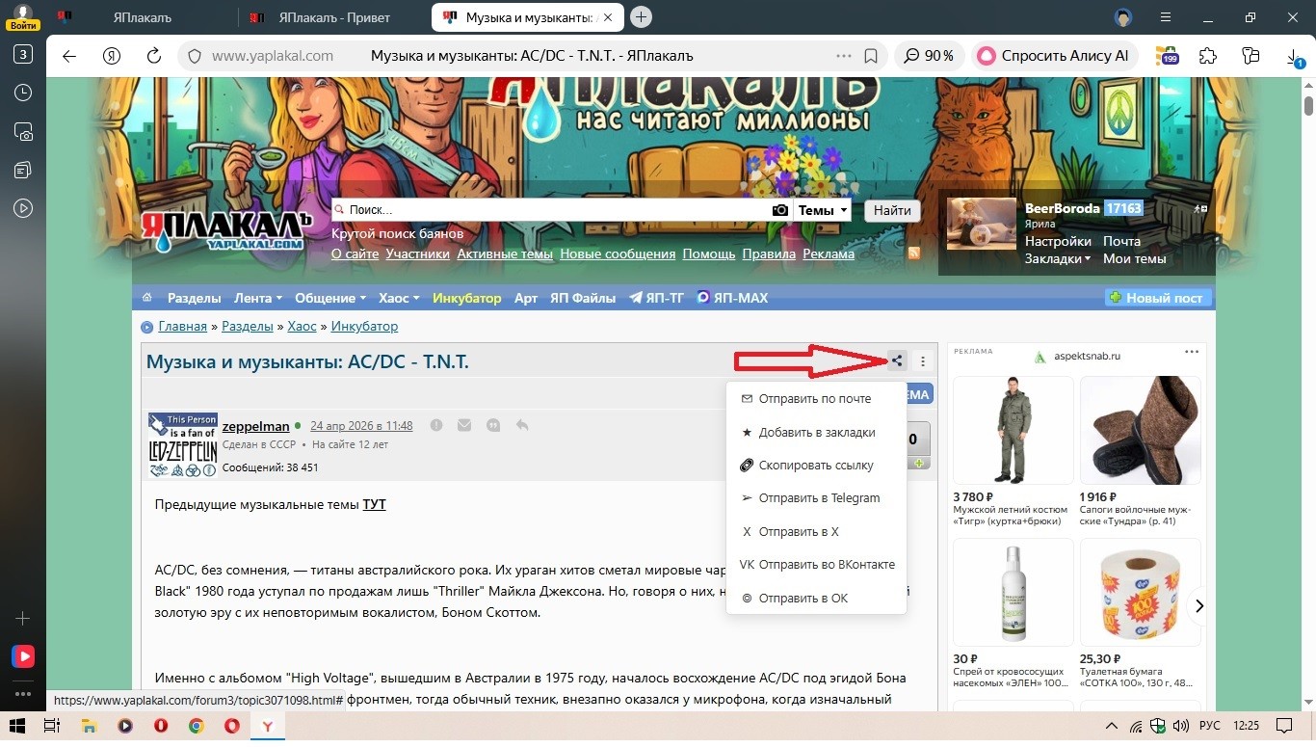The width and height of the screenshot is (1316, 747).
Task: Open the zeppelman username link
Action: pyautogui.click(x=255, y=426)
